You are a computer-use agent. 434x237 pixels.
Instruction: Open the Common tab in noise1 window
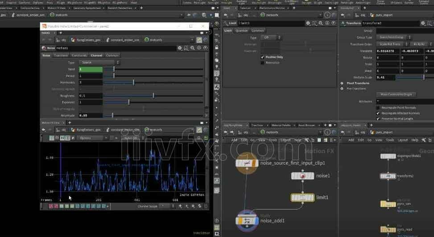[112, 56]
